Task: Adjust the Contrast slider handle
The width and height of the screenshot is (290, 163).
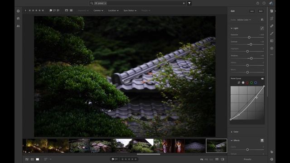Action: 251,44
